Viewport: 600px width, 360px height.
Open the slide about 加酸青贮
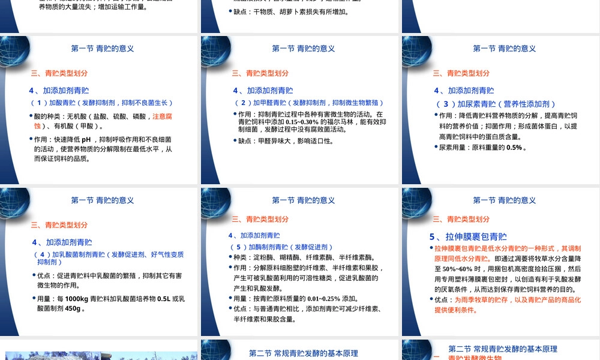pos(99,110)
